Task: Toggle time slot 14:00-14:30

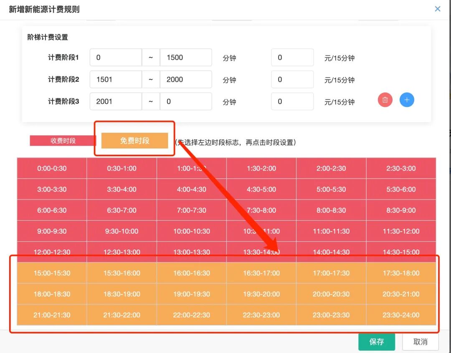Action: 331,252
